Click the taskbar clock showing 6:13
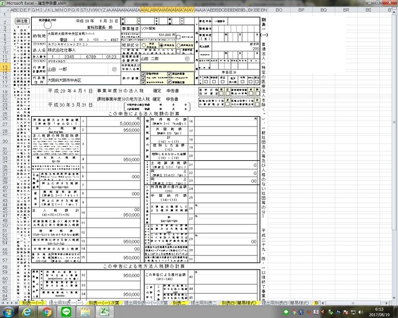The height and width of the screenshot is (318, 398). coord(379,312)
